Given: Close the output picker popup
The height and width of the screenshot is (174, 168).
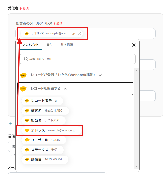Looking at the screenshot, I should click(134, 45).
